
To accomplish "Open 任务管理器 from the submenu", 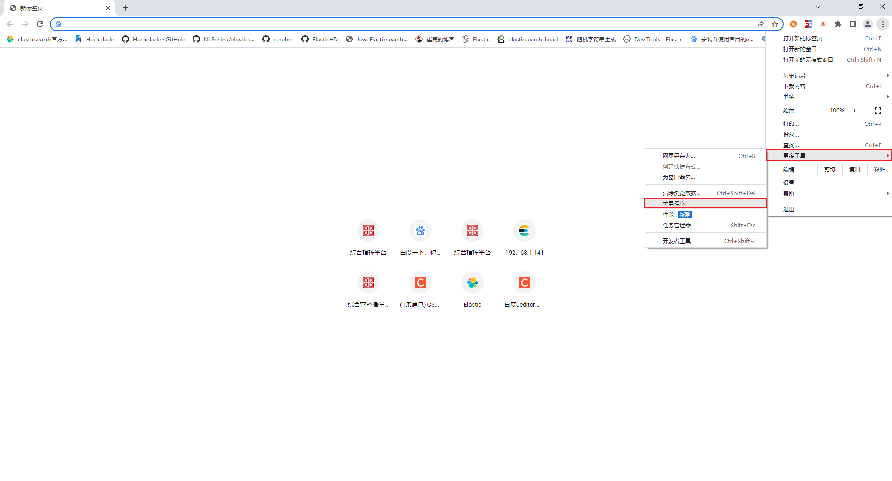I will pyautogui.click(x=676, y=225).
